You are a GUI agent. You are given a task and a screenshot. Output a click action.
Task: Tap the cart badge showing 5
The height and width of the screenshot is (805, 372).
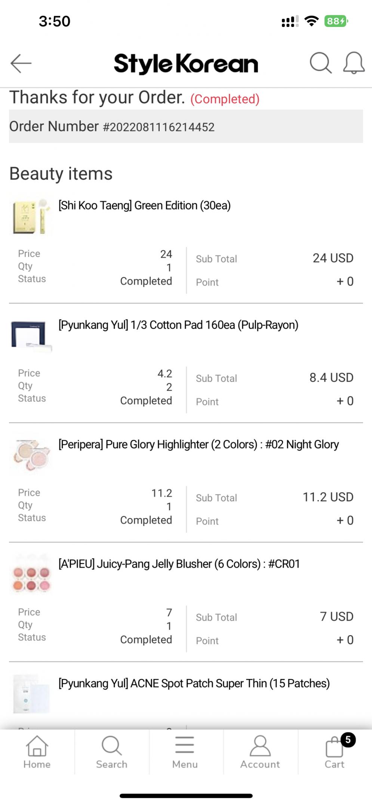point(348,740)
